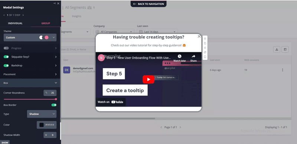
Task: Collapse the Box section
Action: pyautogui.click(x=30, y=83)
